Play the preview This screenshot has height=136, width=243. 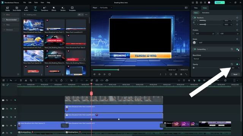click(105, 74)
